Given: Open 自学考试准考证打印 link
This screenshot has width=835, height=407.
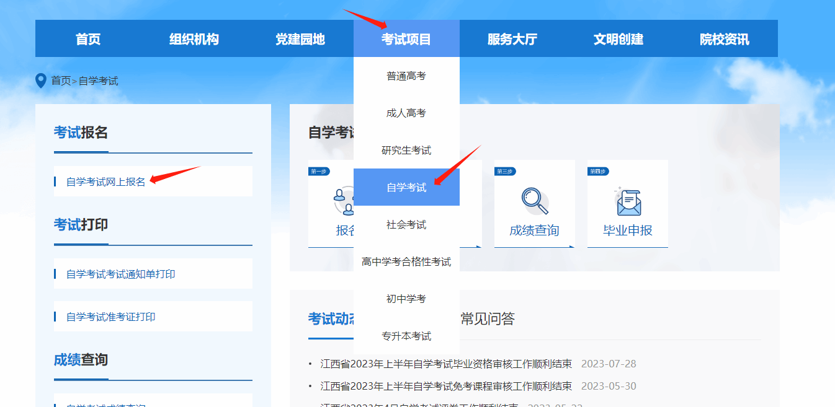Looking at the screenshot, I should [x=111, y=317].
